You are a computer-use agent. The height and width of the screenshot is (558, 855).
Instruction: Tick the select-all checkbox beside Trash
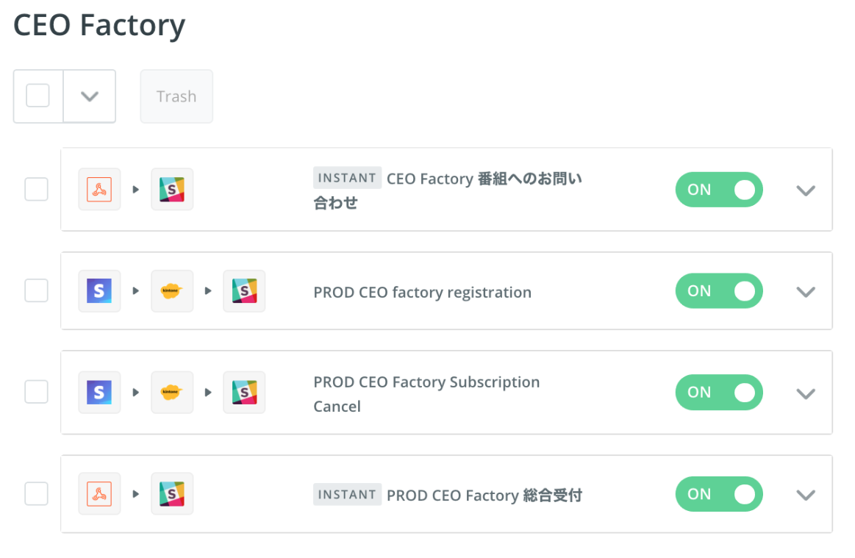(37, 96)
